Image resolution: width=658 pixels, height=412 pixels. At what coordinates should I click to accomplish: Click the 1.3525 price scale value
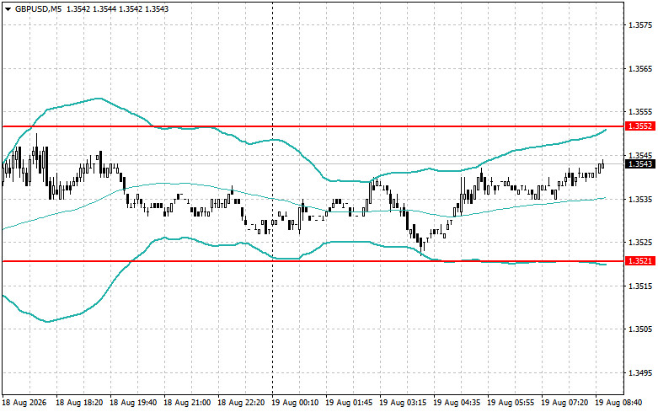tap(640, 242)
